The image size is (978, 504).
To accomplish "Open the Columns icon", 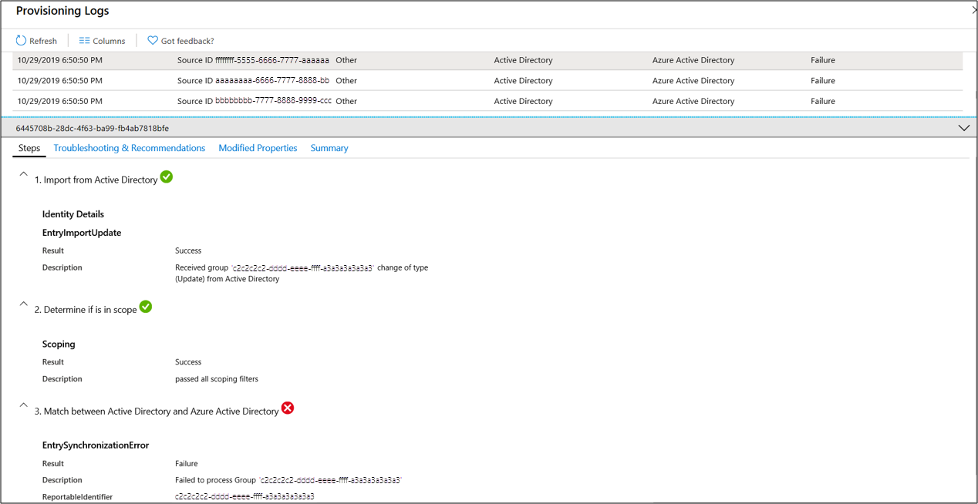I will 101,40.
